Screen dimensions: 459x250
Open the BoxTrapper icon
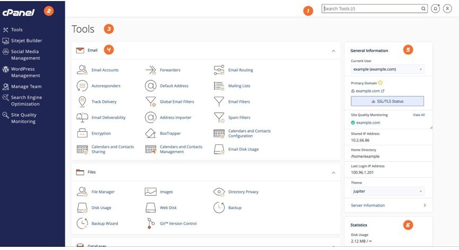[x=151, y=133]
